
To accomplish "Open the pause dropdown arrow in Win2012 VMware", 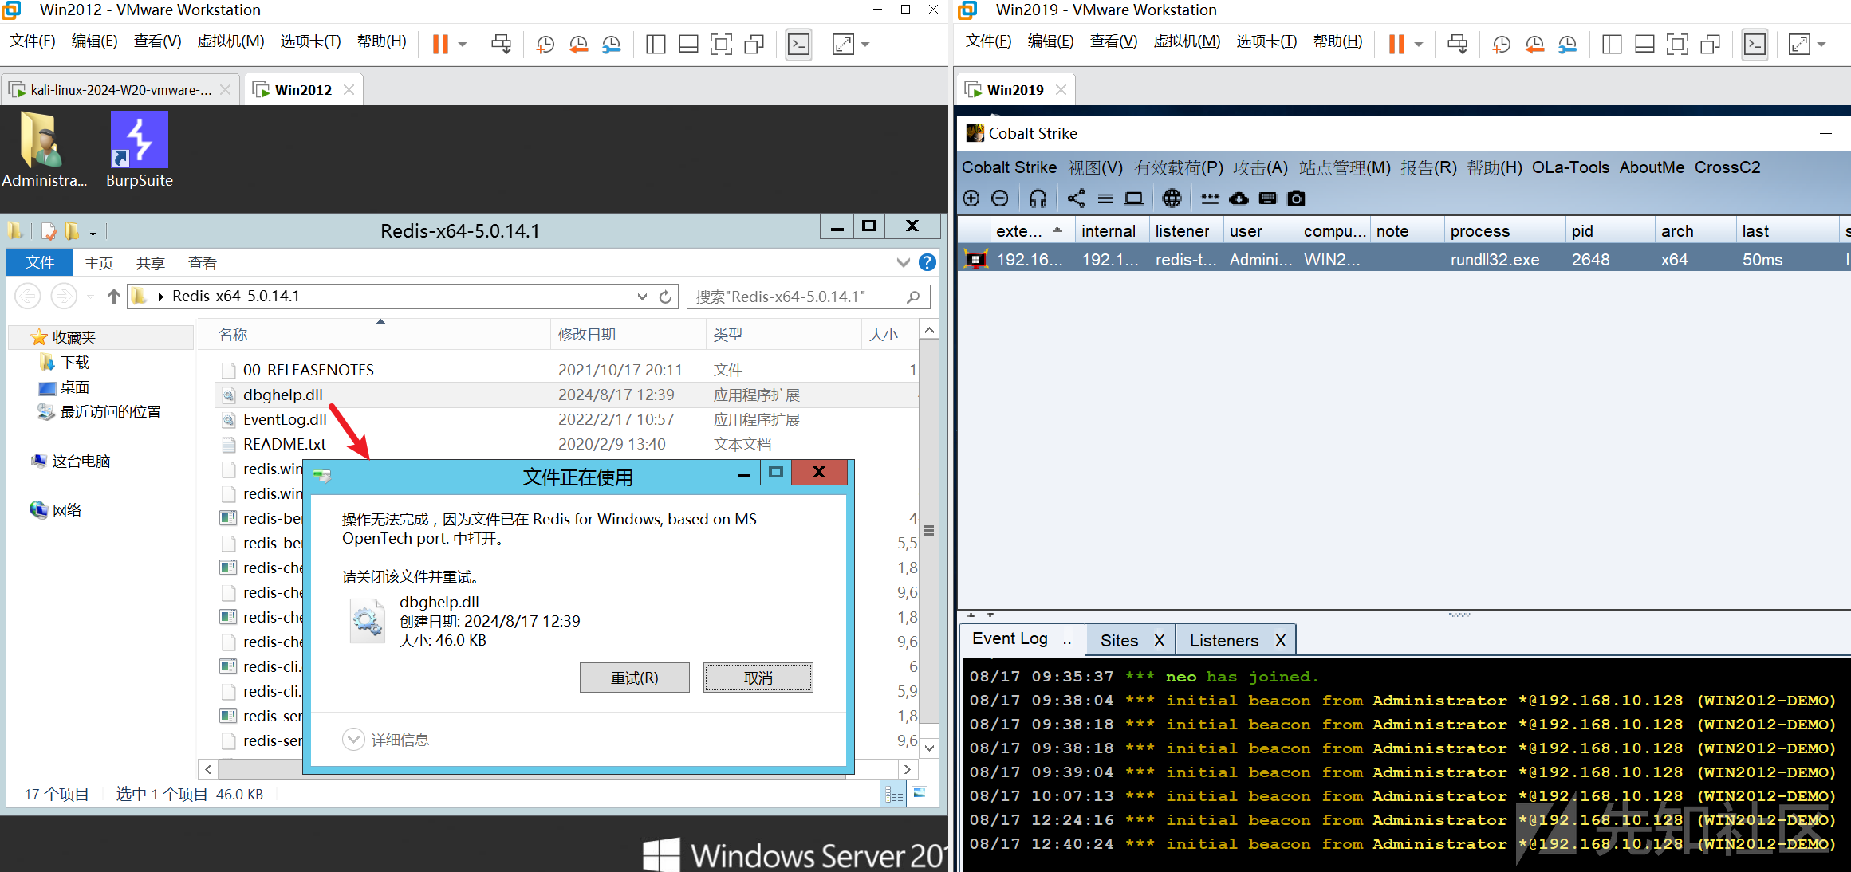I will [463, 45].
